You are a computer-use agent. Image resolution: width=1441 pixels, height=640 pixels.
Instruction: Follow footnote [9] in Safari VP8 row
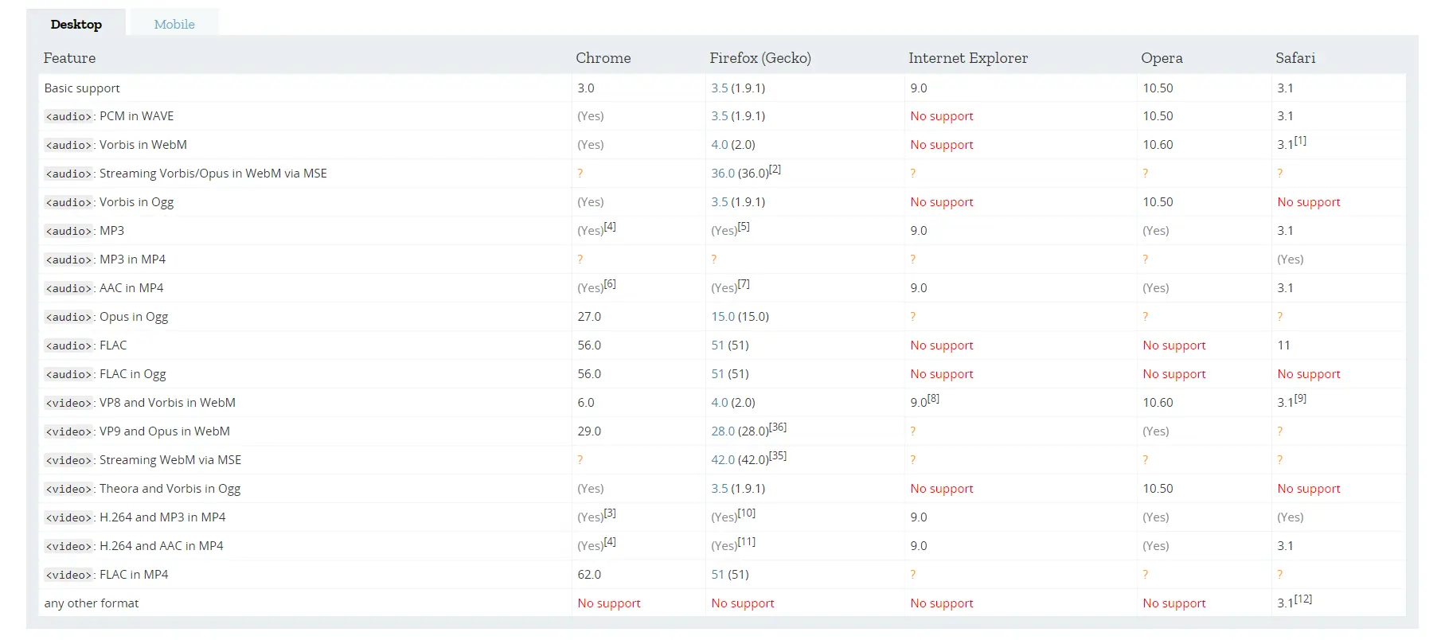click(1300, 399)
